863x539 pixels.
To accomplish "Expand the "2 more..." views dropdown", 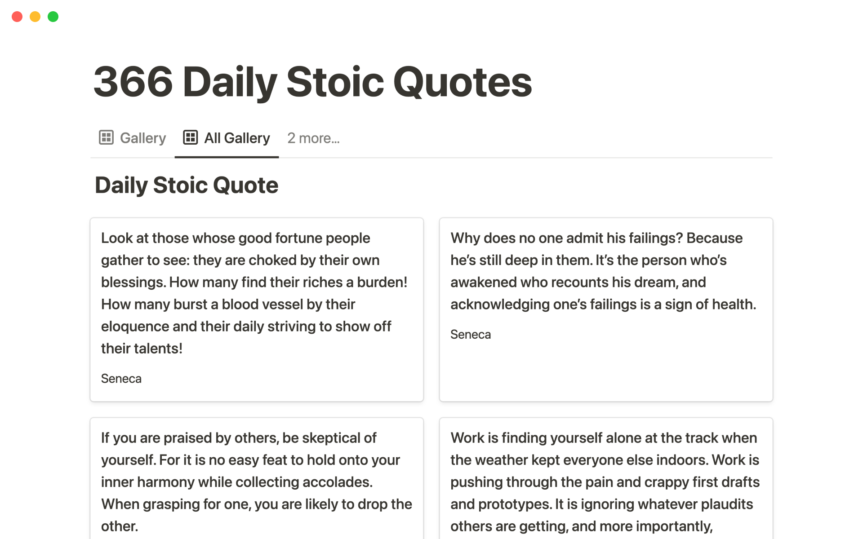I will click(313, 138).
